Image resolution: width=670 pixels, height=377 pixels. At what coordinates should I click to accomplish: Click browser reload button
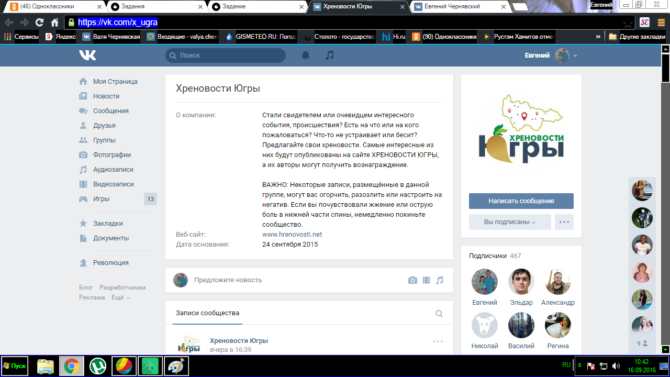39,23
